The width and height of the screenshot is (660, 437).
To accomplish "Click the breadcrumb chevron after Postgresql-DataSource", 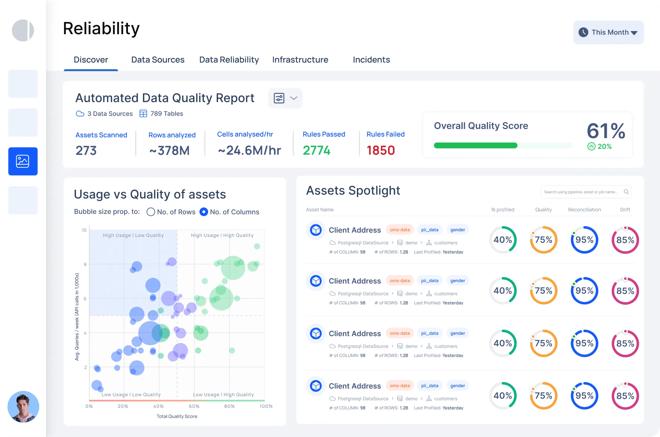I will (x=392, y=242).
